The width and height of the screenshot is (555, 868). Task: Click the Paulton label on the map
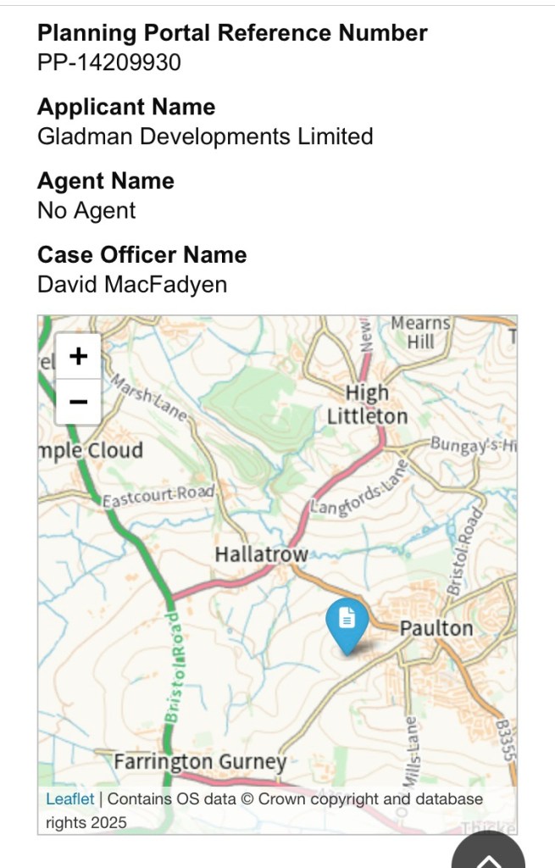point(436,628)
